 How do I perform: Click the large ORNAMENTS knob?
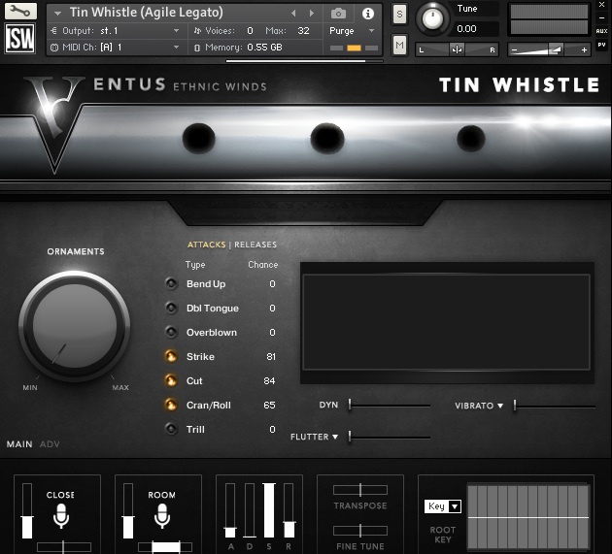(74, 326)
